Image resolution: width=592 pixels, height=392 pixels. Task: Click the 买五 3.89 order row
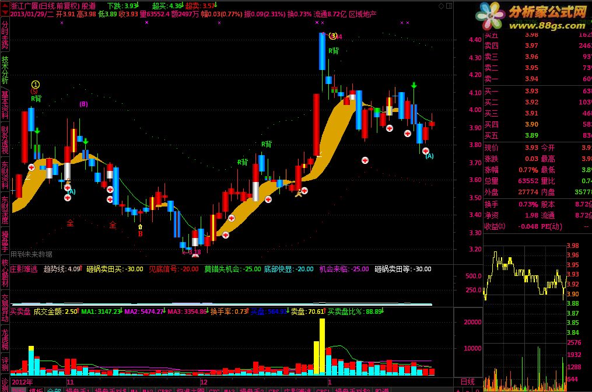pyautogui.click(x=538, y=135)
